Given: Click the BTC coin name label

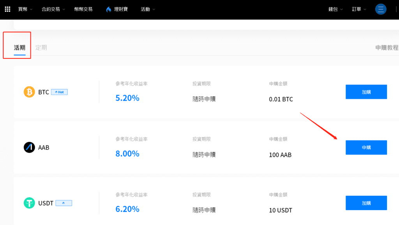Looking at the screenshot, I should click(44, 92).
